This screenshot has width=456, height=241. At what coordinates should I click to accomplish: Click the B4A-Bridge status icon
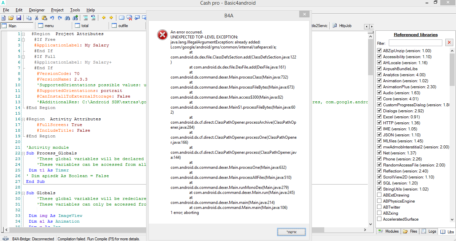tap(6, 239)
